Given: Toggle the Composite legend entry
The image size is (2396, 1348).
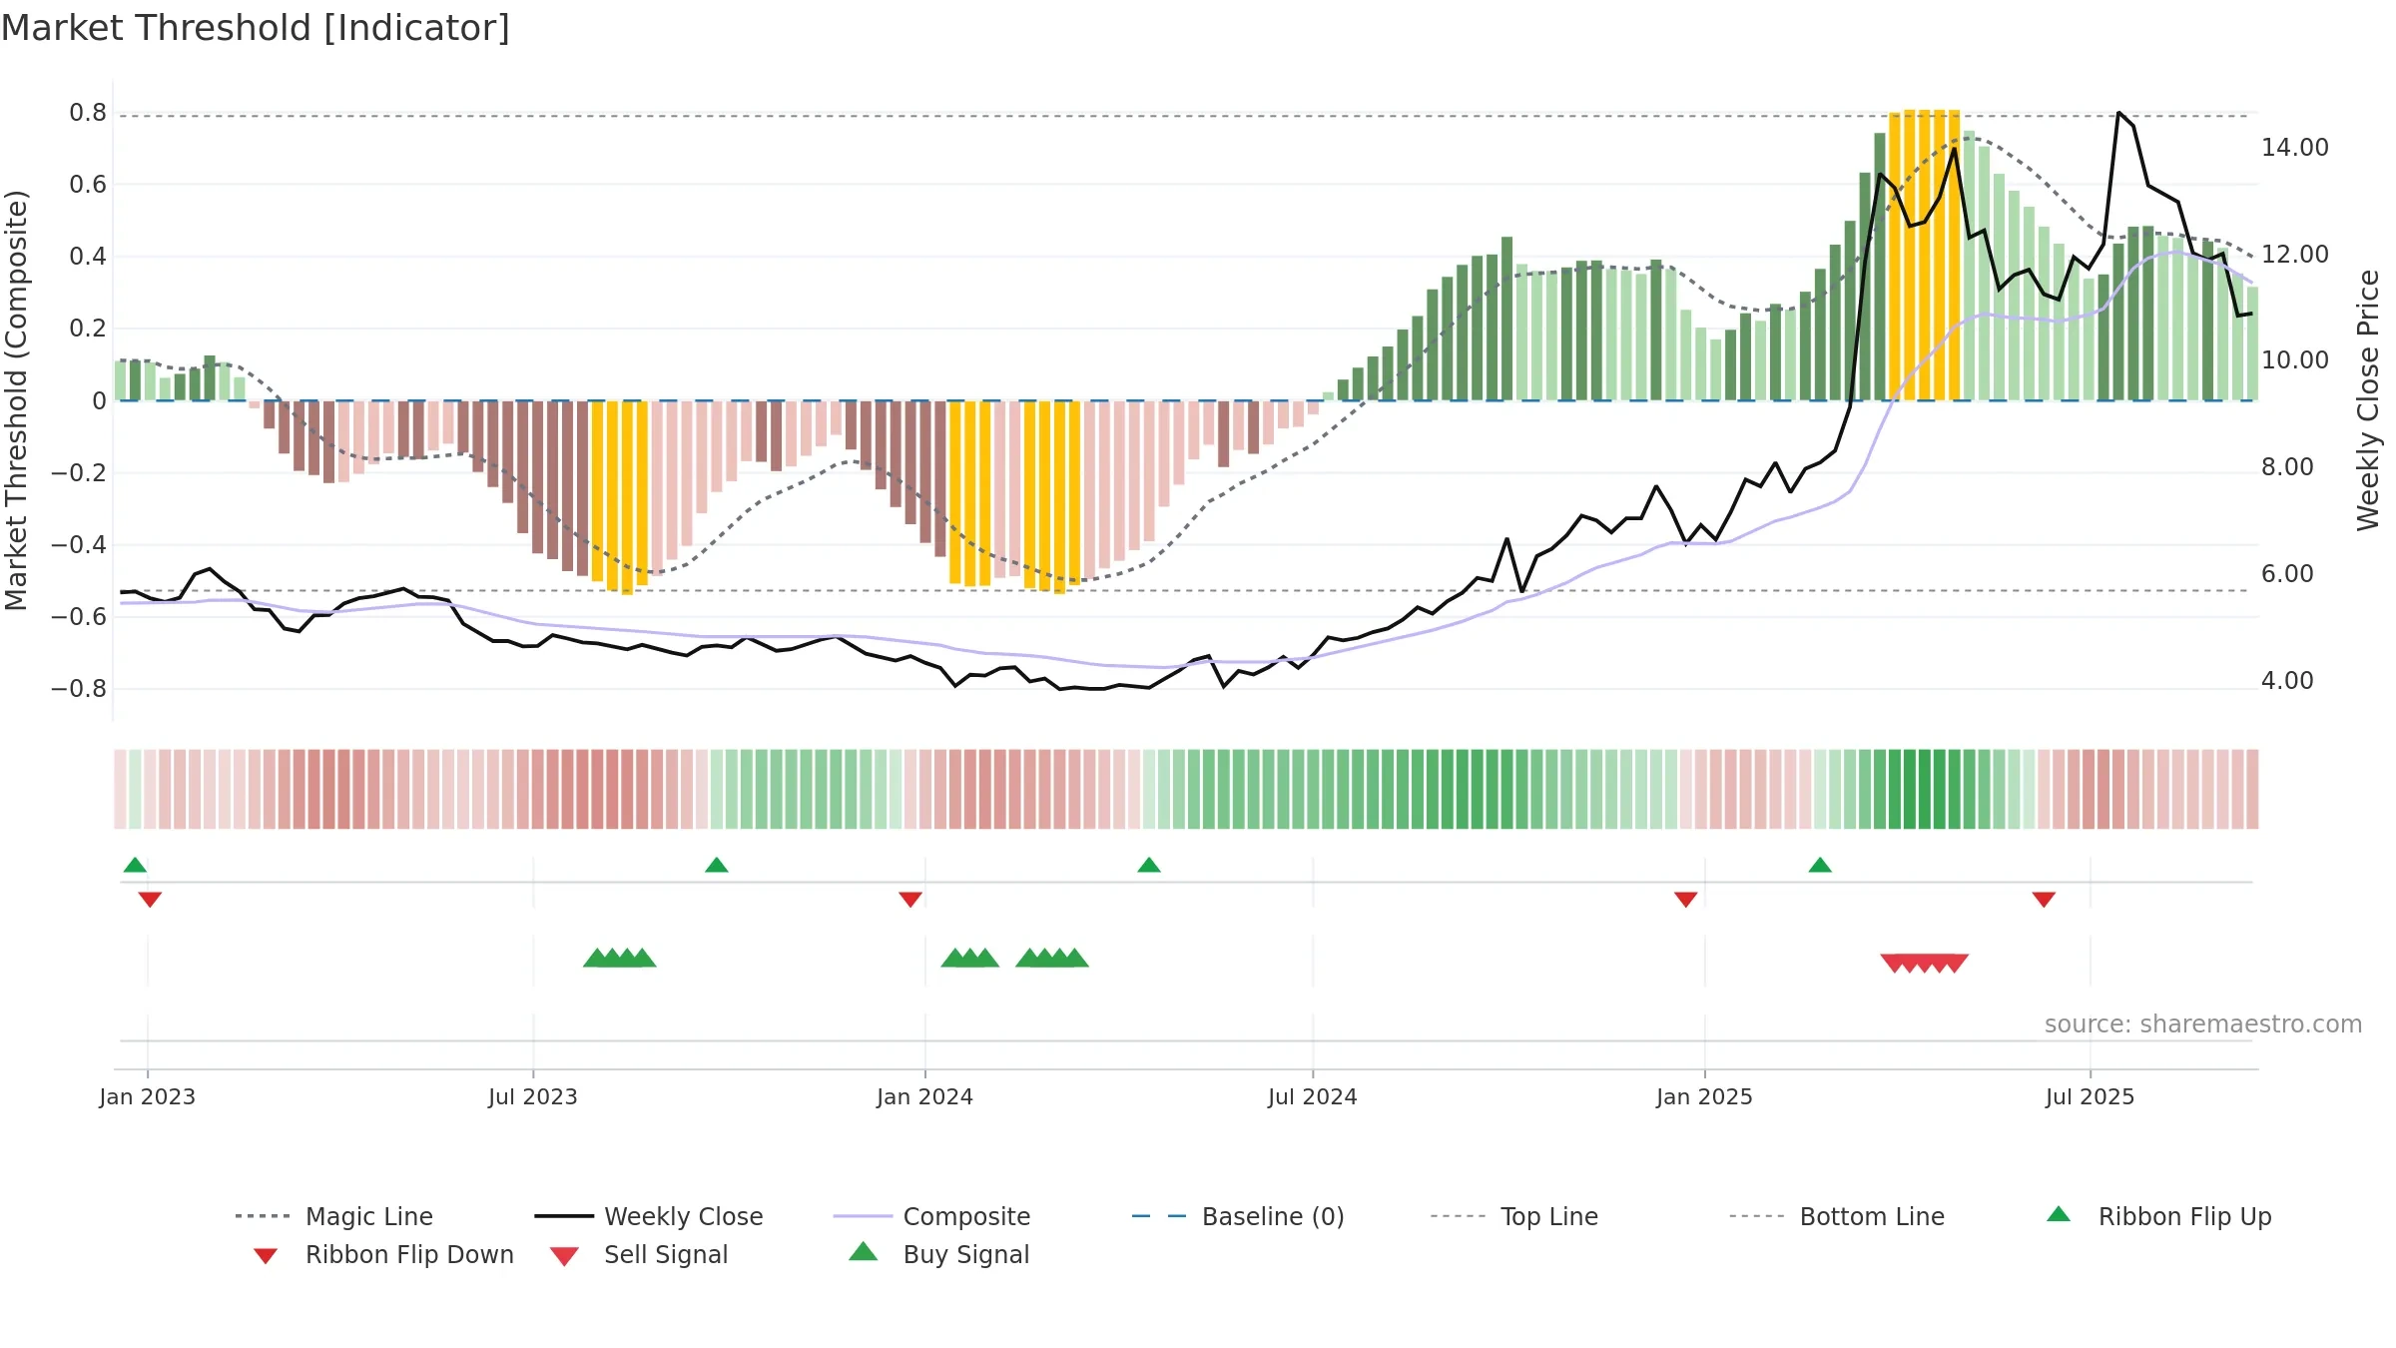Looking at the screenshot, I should (x=931, y=1216).
